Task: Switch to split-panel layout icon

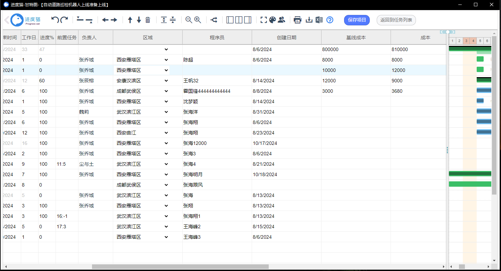Action: (239, 20)
